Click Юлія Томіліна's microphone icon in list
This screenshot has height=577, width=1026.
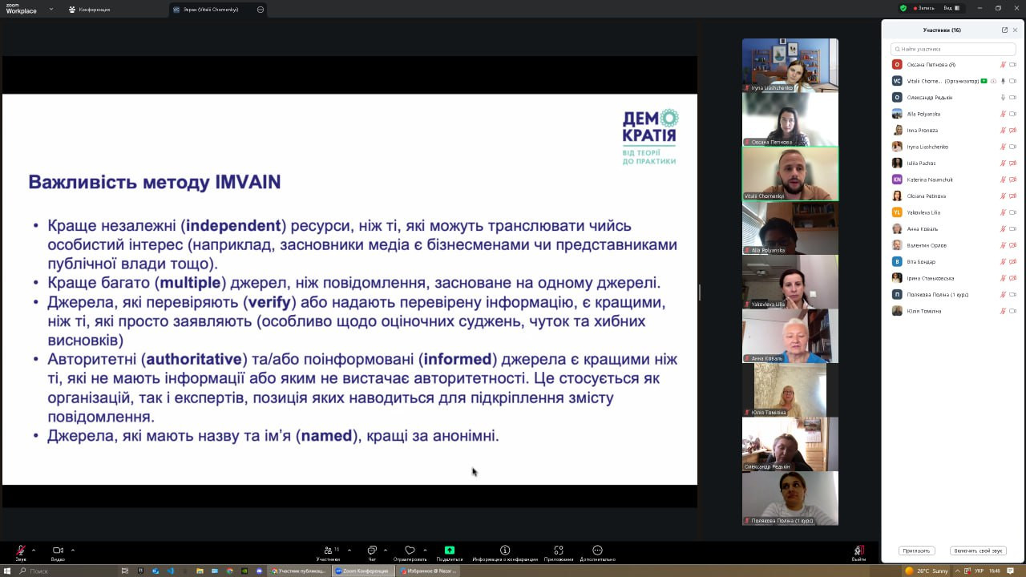tap(1003, 311)
